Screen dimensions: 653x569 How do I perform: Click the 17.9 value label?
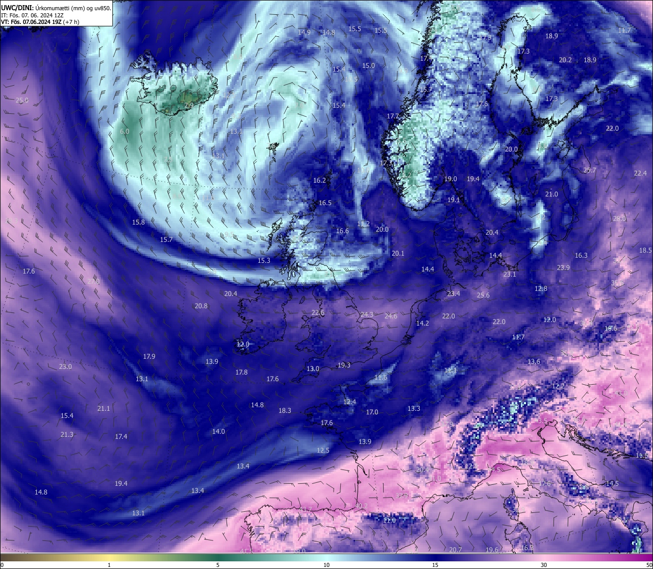(x=149, y=356)
